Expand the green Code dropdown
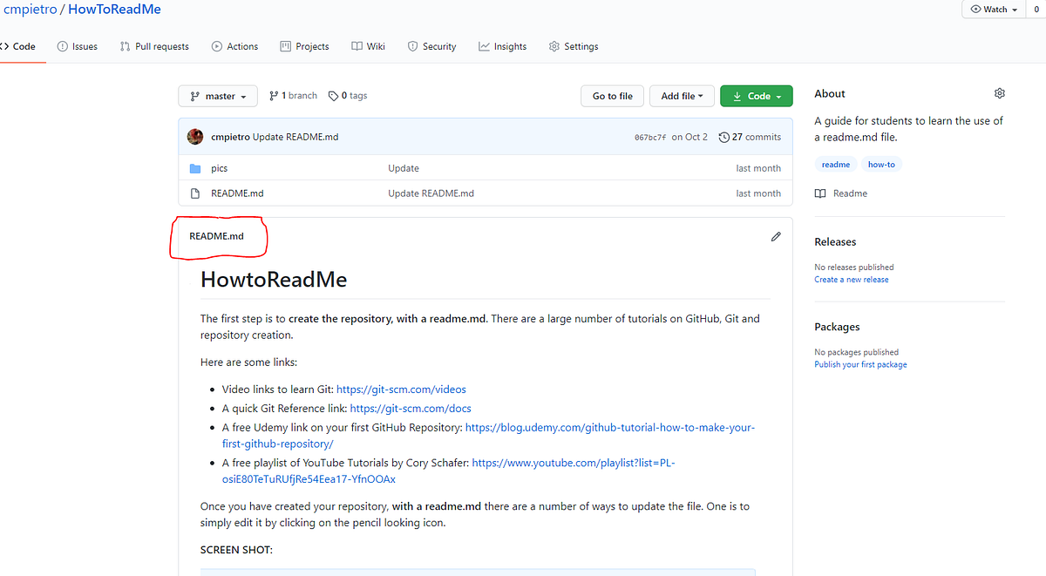The width and height of the screenshot is (1046, 576). click(756, 96)
